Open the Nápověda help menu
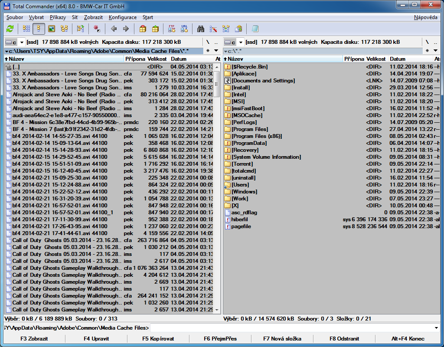Image resolution: width=444 pixels, height=347 pixels. click(426, 17)
